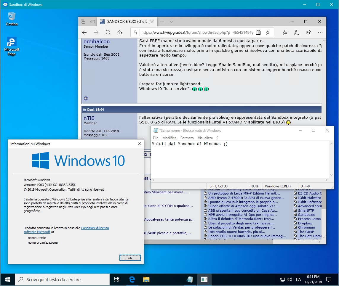Click omihalcon's offline status icon
Viewport: 339px width, 286px height.
pyautogui.click(x=86, y=99)
